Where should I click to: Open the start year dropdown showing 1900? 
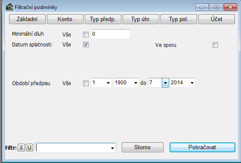point(136,83)
